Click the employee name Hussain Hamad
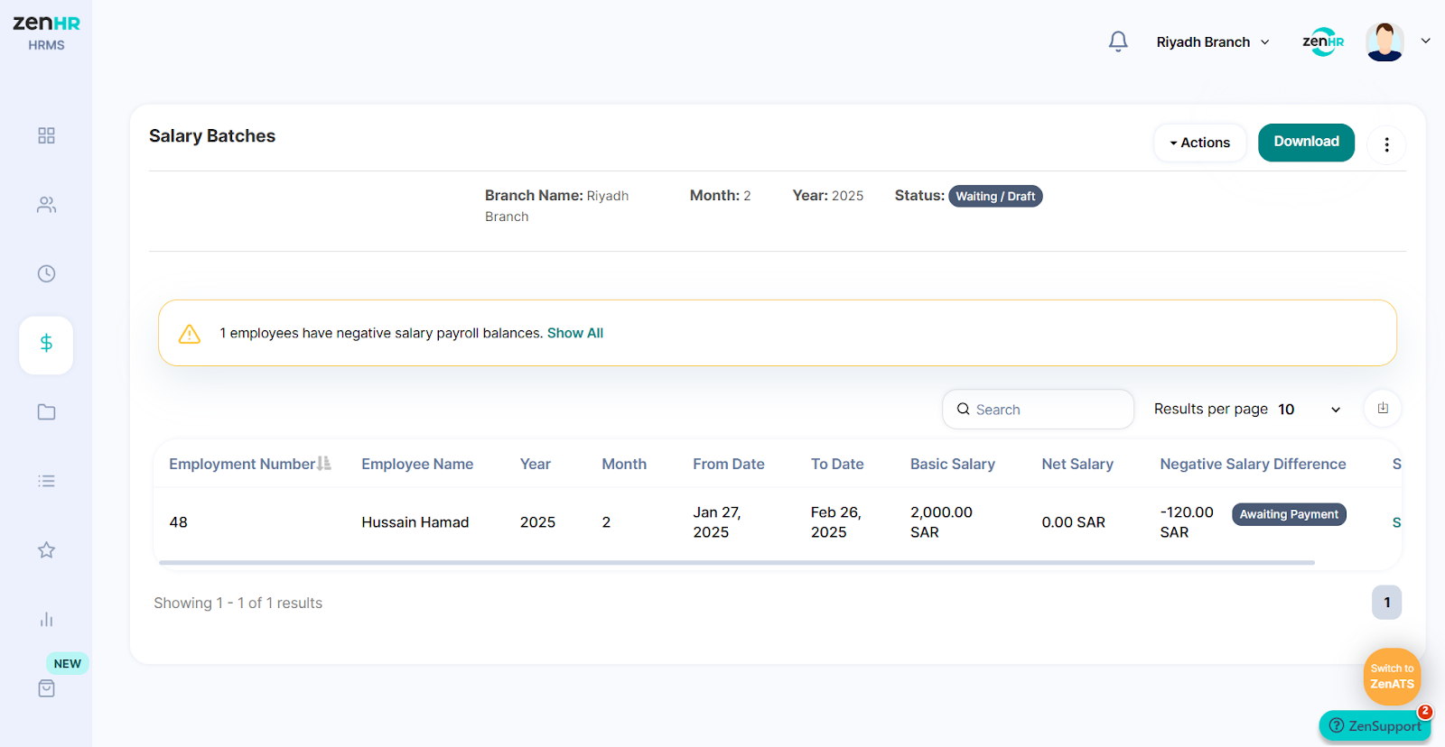Viewport: 1445px width, 747px height. click(x=415, y=522)
